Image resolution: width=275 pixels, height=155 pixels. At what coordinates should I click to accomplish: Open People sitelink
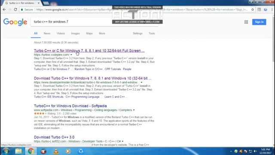click(x=127, y=69)
